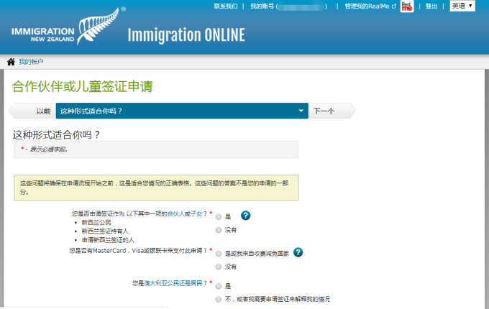Click the red RealMe logo icon

click(407, 6)
